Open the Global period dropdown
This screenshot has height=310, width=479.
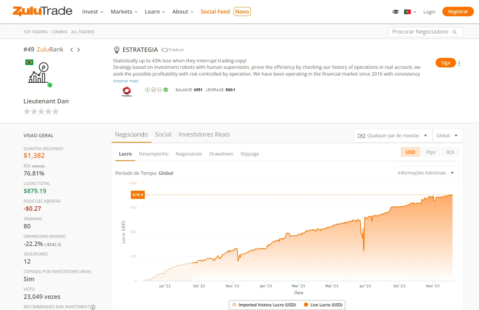pos(447,136)
